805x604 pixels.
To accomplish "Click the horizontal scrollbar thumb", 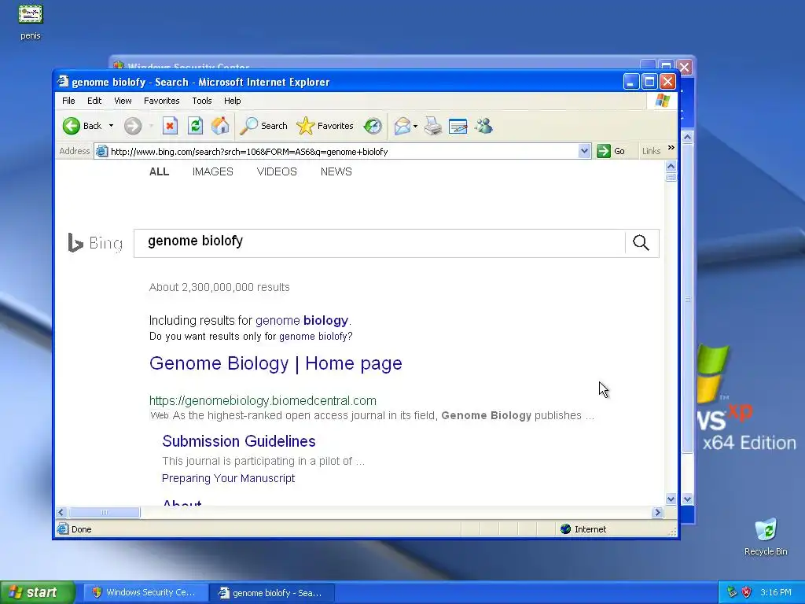I will click(105, 512).
